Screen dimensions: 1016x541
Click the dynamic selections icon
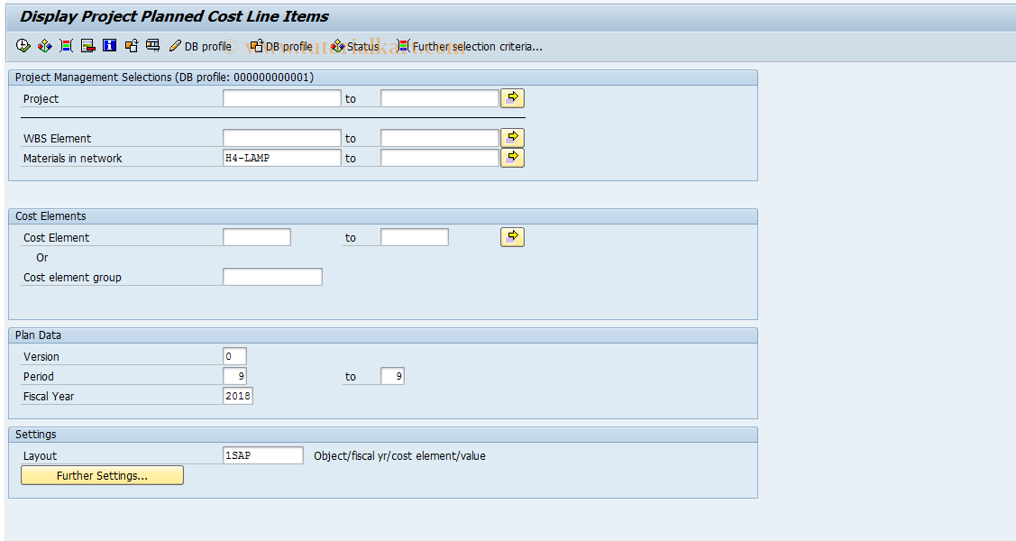pyautogui.click(x=66, y=45)
